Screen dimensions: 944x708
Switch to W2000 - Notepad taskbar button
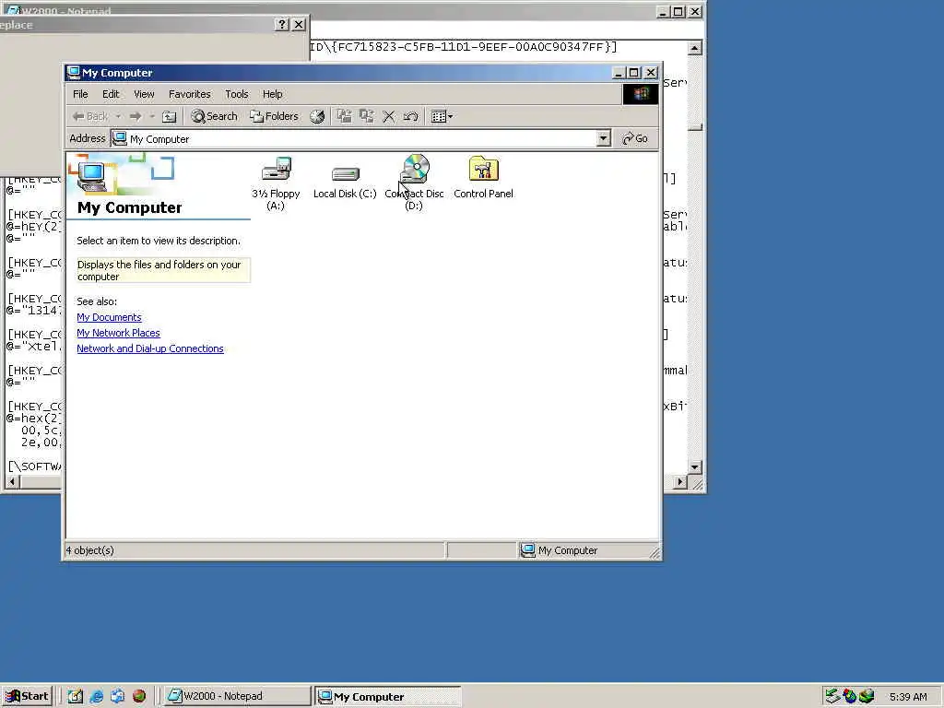(x=237, y=696)
